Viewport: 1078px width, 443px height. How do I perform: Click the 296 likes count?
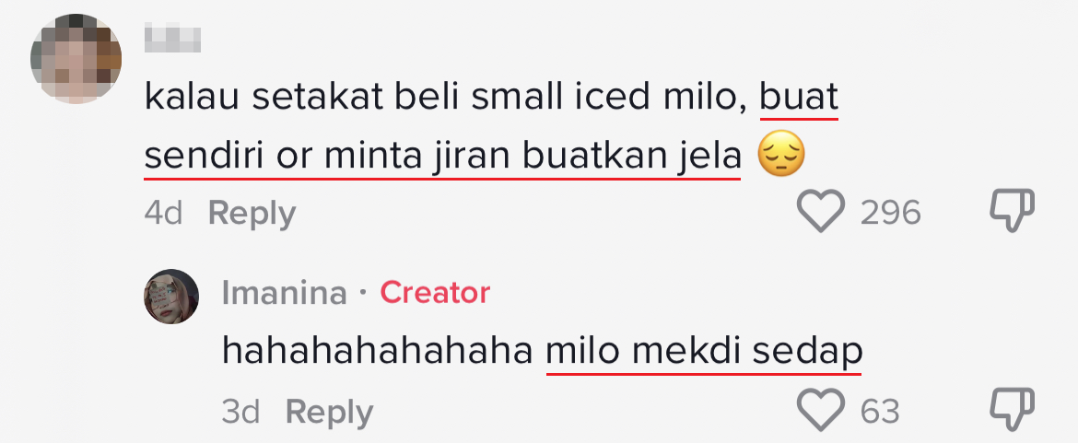pos(890,214)
